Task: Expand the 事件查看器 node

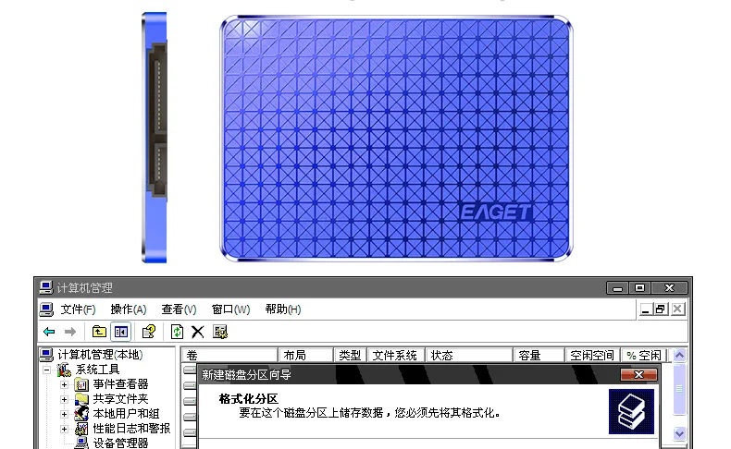Action: coord(65,384)
